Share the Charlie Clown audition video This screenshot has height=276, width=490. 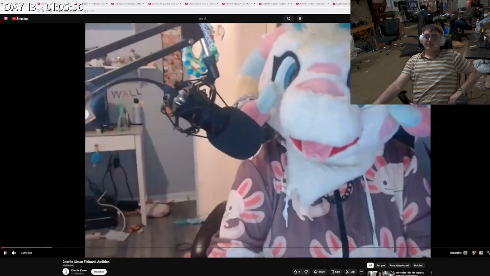pyautogui.click(x=319, y=272)
